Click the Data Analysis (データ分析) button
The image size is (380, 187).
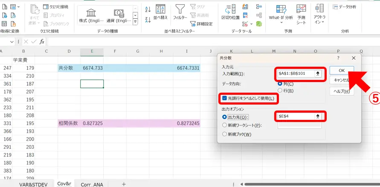coord(345,7)
